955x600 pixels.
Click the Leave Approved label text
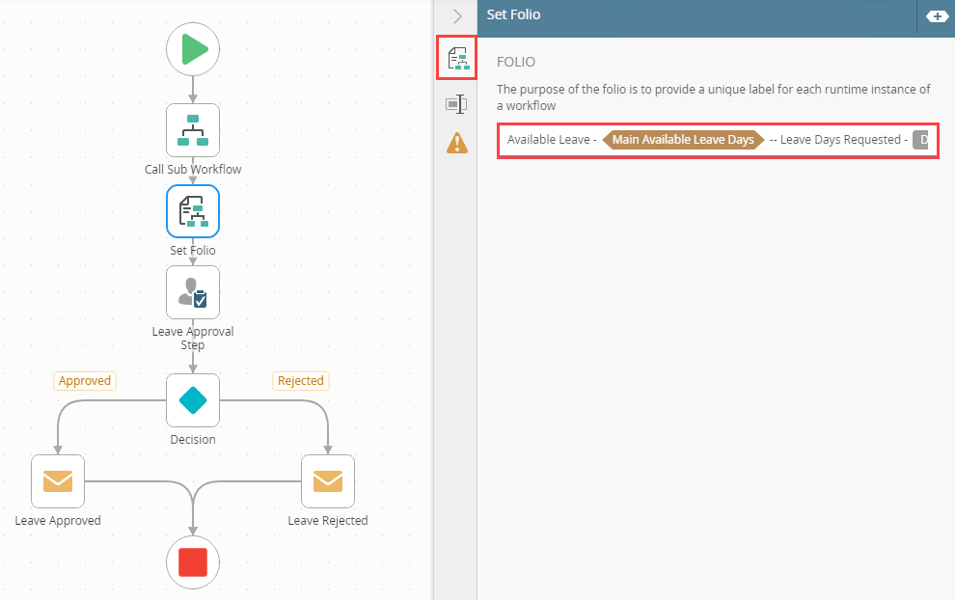[58, 521]
